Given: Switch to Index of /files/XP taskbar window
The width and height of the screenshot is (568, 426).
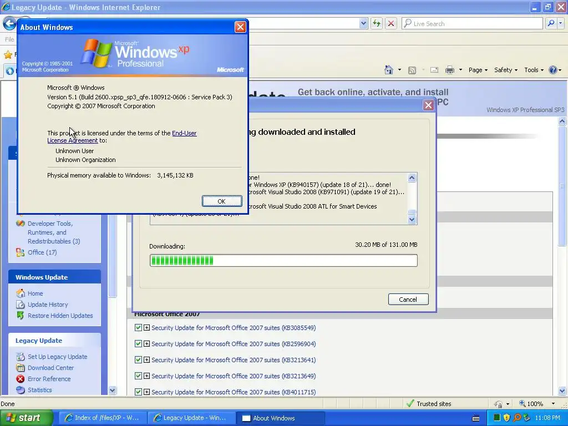Looking at the screenshot, I should (103, 418).
